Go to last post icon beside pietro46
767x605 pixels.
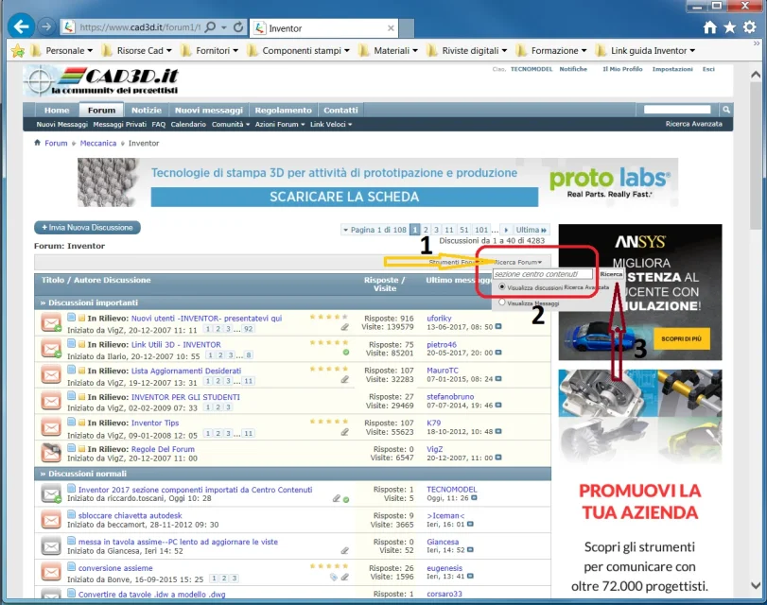[x=498, y=353]
